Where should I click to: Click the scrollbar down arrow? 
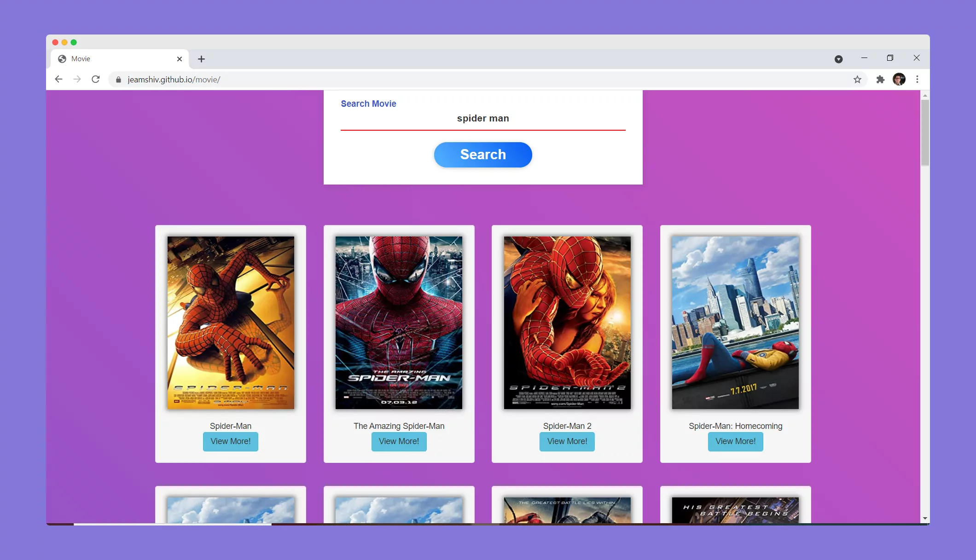pos(925,519)
